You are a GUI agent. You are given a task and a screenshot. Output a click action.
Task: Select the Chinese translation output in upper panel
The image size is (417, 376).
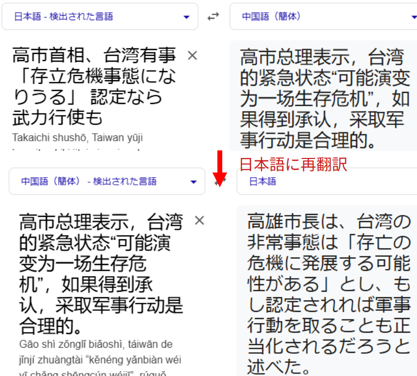point(325,98)
